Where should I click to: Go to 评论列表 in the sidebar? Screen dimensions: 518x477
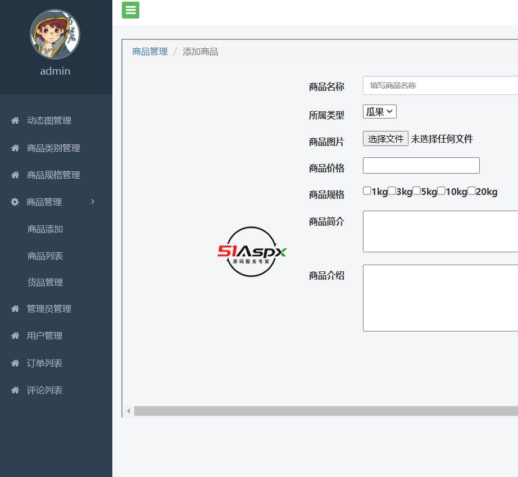tap(45, 390)
